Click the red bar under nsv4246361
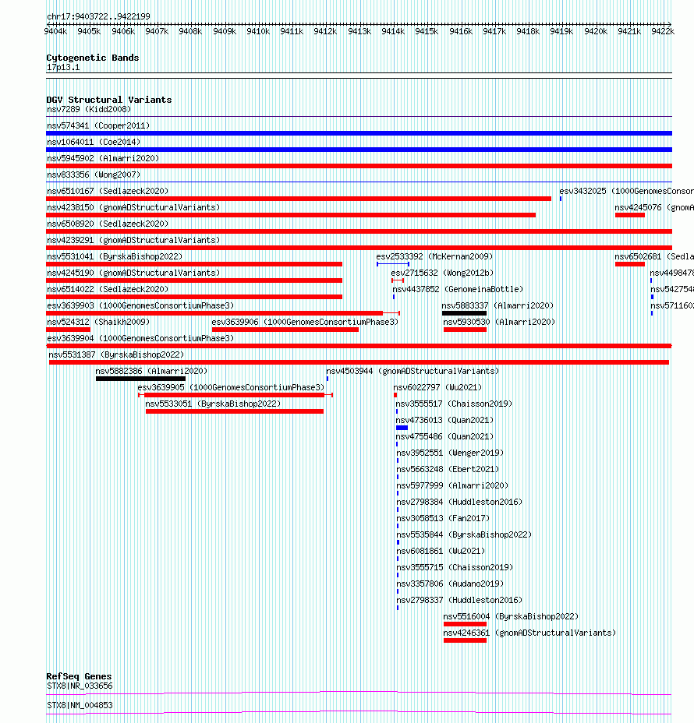Image resolution: width=694 pixels, height=723 pixels. click(x=465, y=641)
